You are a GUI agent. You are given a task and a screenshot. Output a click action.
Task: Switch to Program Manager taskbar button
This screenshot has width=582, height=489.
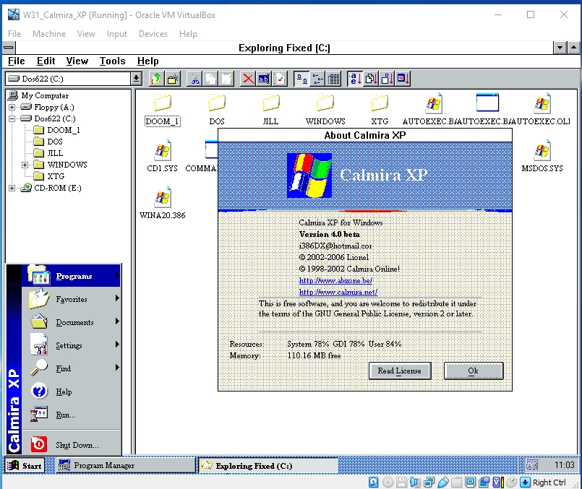(x=126, y=465)
